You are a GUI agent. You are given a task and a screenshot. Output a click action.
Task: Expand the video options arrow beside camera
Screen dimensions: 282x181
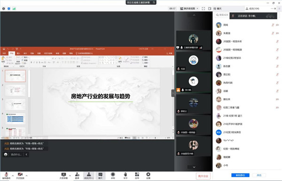[x=27, y=175]
